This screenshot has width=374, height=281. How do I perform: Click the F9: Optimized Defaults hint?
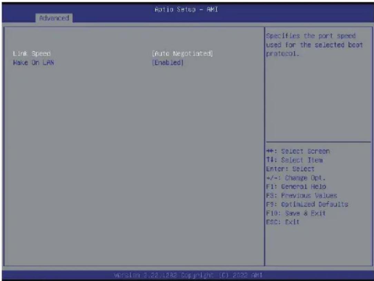307,204
